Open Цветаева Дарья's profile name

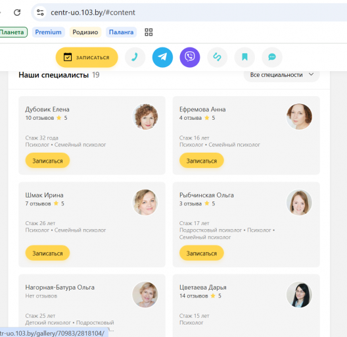[203, 288]
